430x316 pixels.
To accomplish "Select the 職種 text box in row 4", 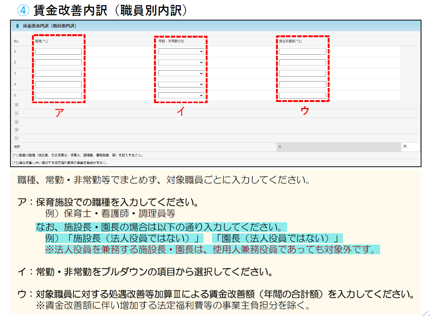I will [58, 84].
